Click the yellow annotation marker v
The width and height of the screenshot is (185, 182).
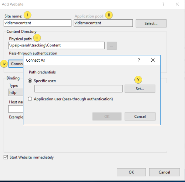[x=138, y=79]
